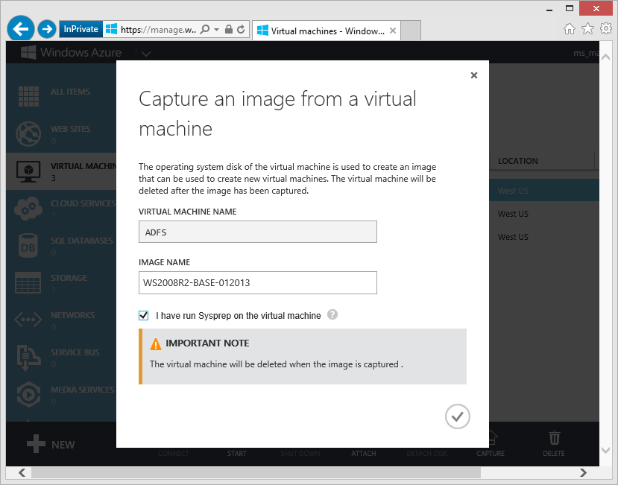Expand the address bar search dropdown arrow
This screenshot has width=618, height=485.
[x=217, y=30]
